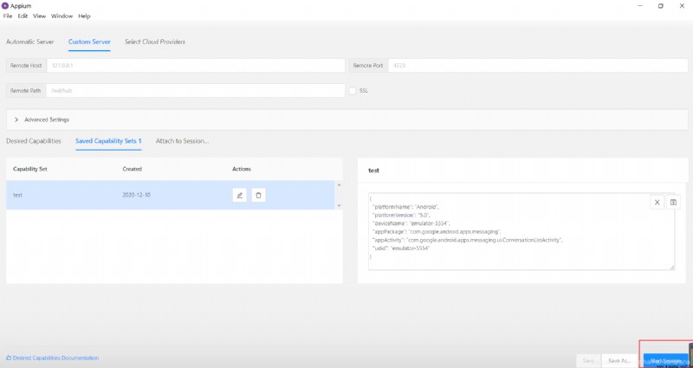Click the capability list scrollbar down arrow
Image resolution: width=693 pixels, height=368 pixels.
339,206
